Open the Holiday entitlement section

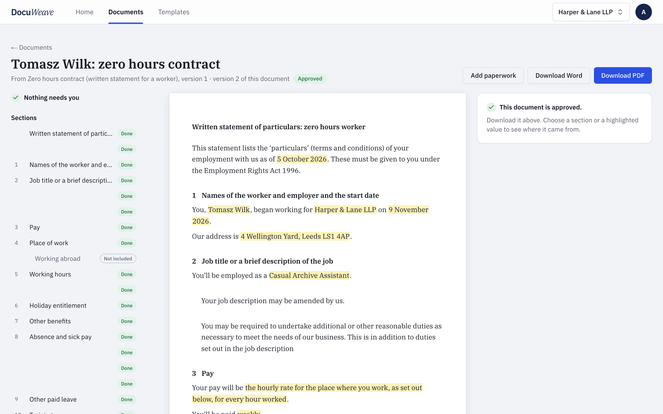(x=73, y=306)
